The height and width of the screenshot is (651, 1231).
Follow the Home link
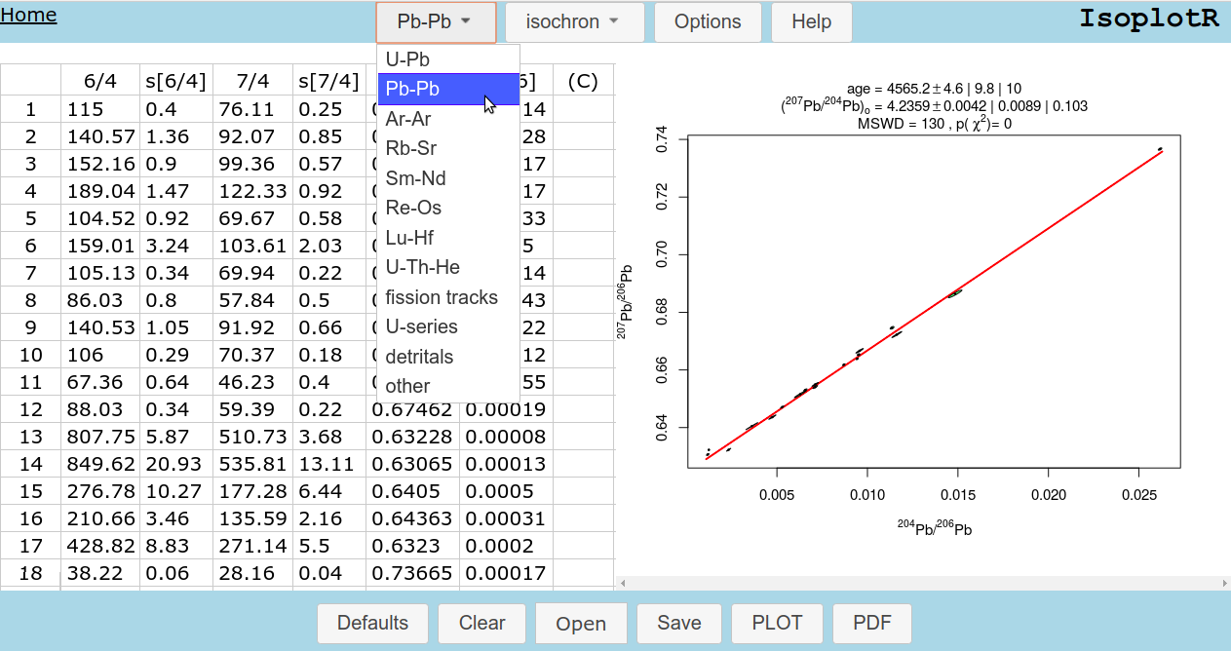coord(28,15)
